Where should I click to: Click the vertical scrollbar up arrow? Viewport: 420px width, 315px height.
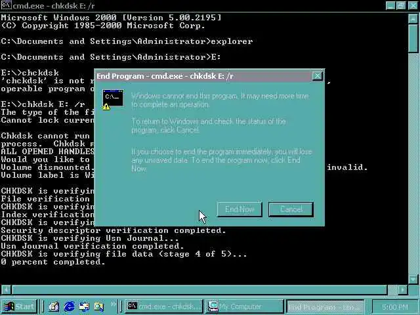[413, 19]
